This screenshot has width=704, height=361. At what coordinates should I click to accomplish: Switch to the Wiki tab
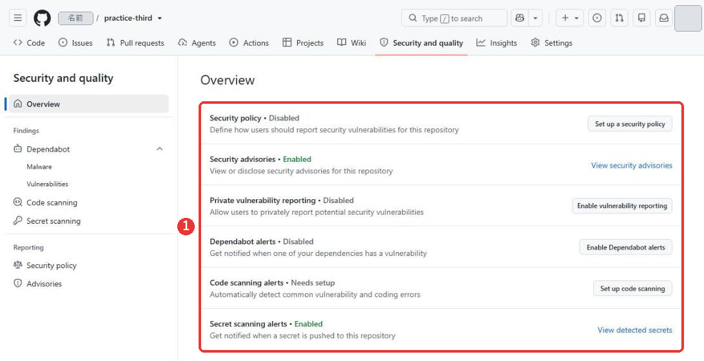click(351, 43)
